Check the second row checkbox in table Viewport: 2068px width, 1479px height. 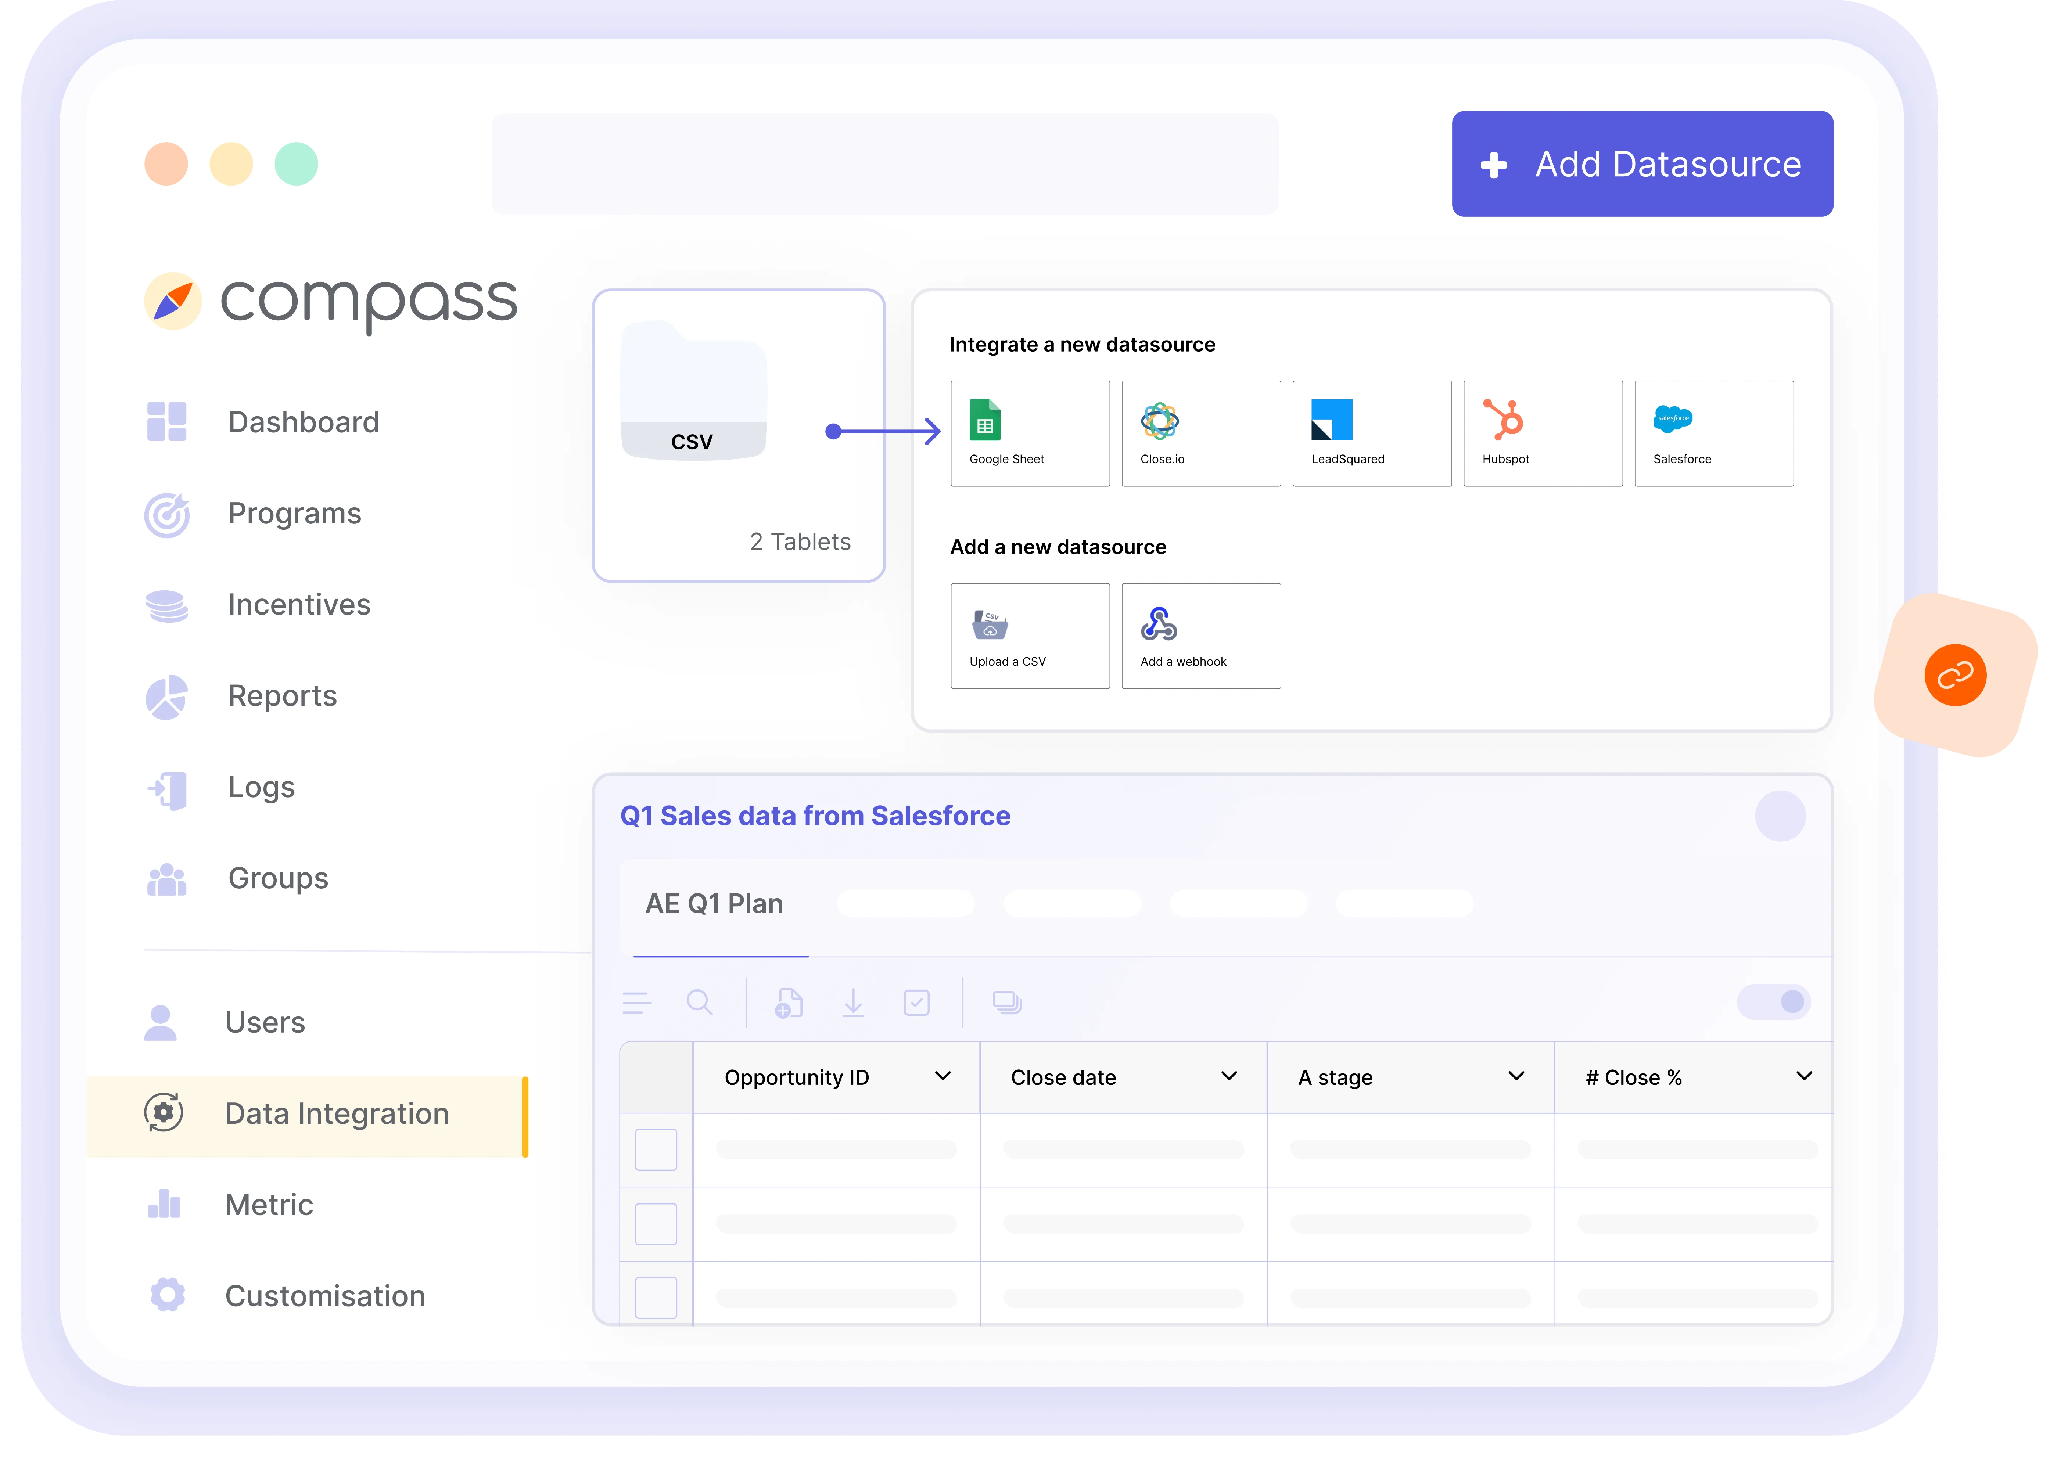[656, 1224]
